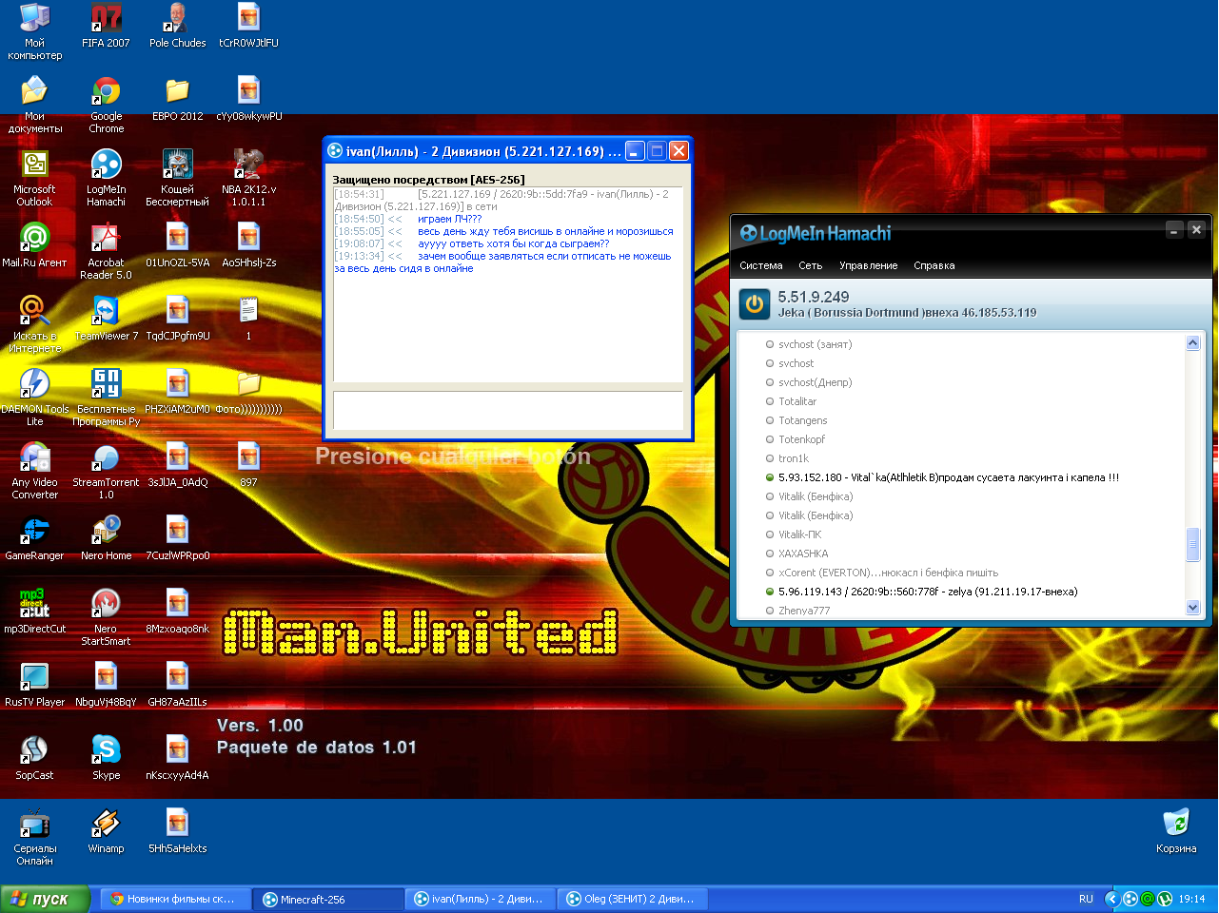The width and height of the screenshot is (1219, 913).
Task: Launch GameRanger desktop shortcut
Action: pyautogui.click(x=34, y=538)
